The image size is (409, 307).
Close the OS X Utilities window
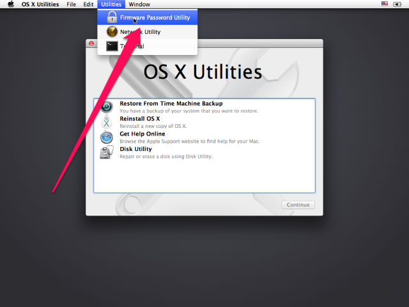click(x=91, y=43)
